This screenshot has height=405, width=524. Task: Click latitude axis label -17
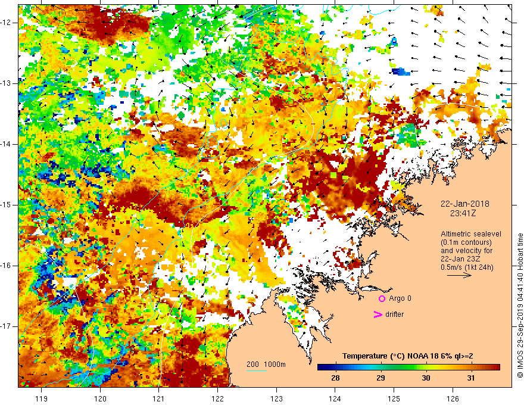7,326
